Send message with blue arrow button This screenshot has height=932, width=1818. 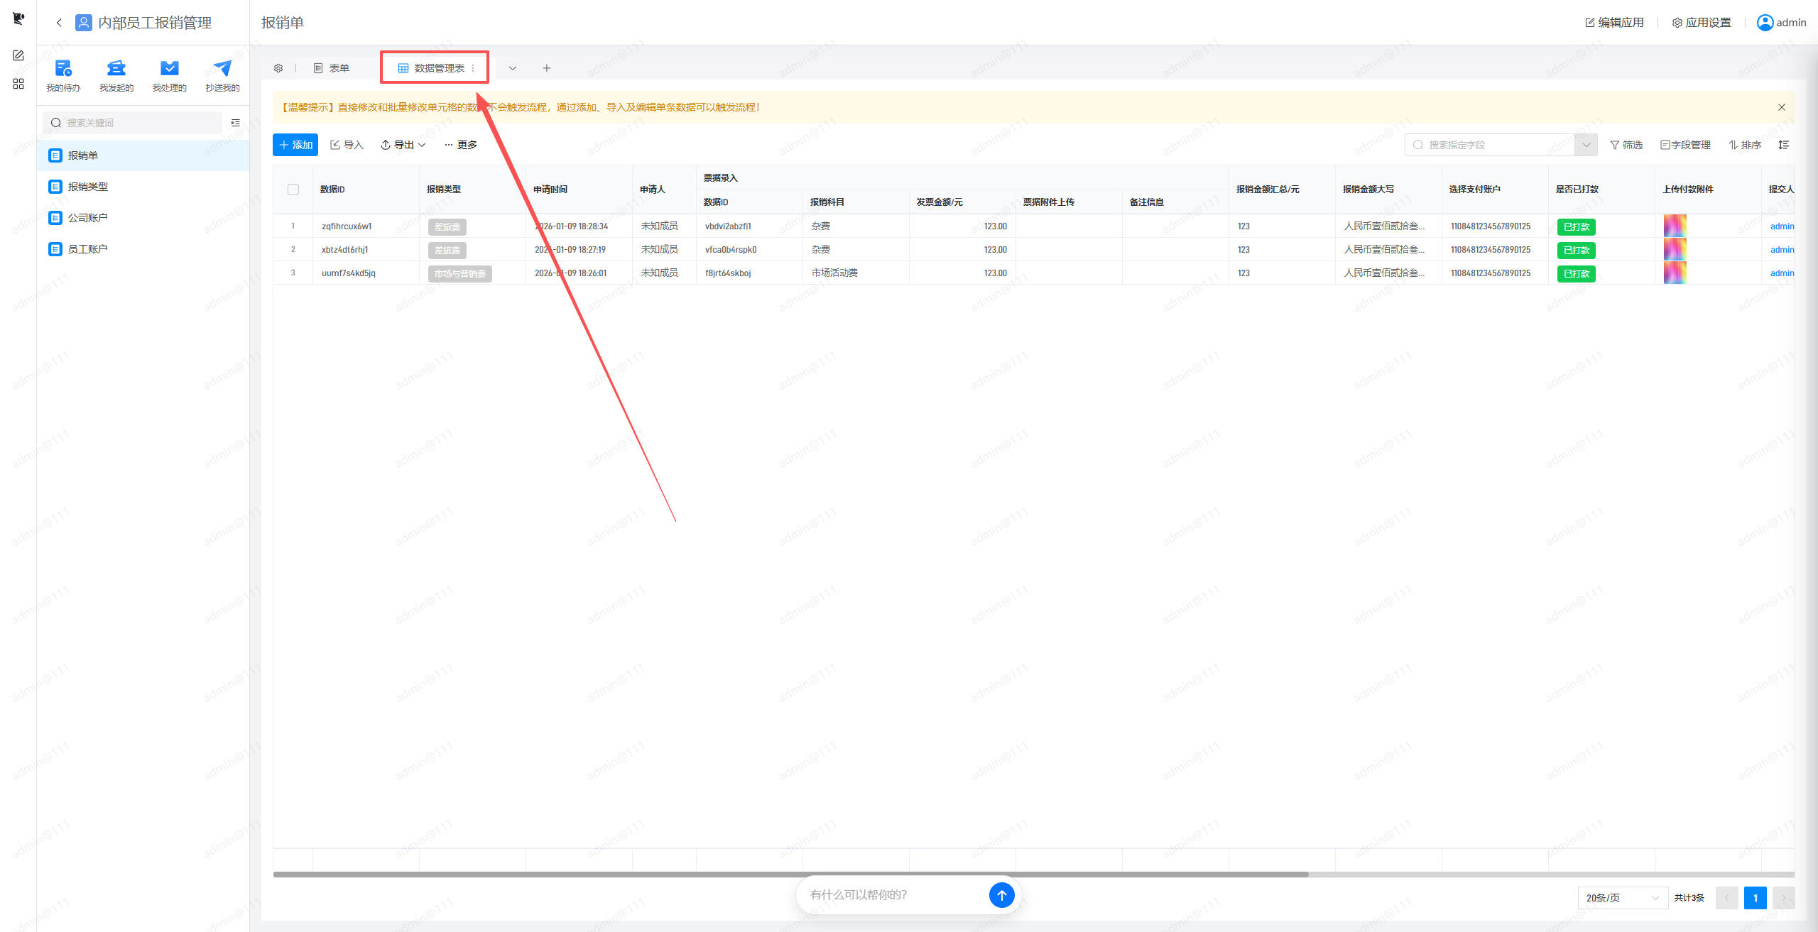(1001, 895)
